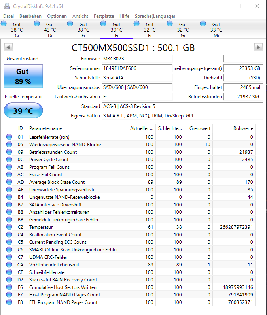This screenshot has width=267, height=315.
Task: Click the Schlechte... column header
Action: click(x=170, y=128)
